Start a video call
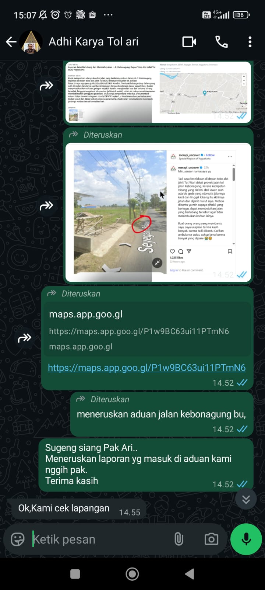 pyautogui.click(x=189, y=42)
